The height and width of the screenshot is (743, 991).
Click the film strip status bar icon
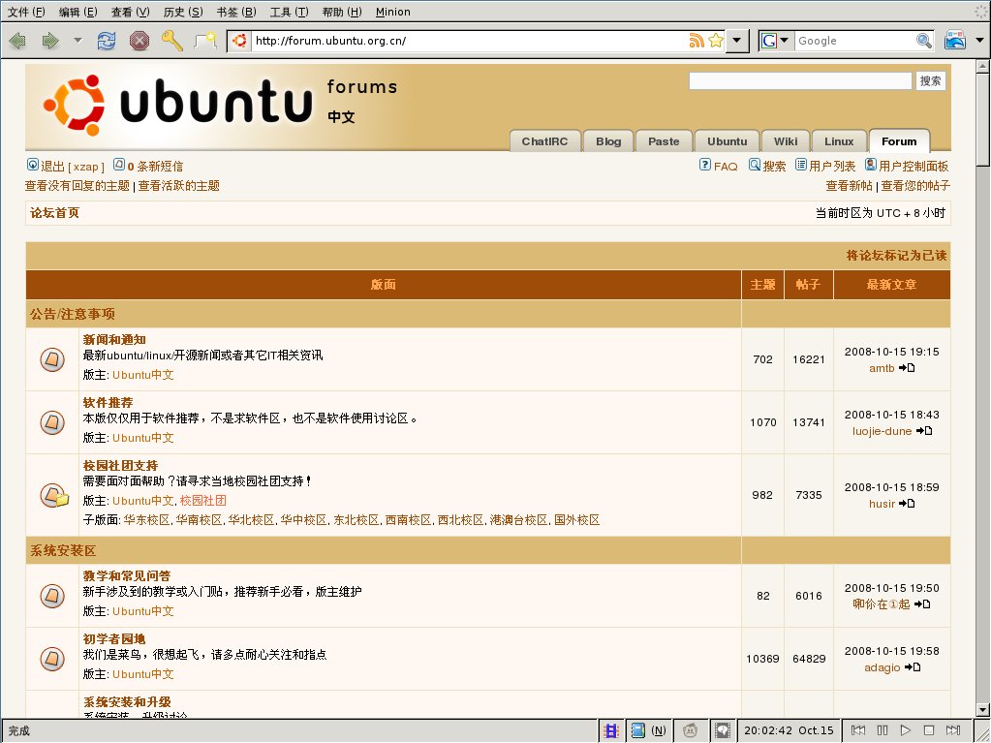tap(611, 731)
